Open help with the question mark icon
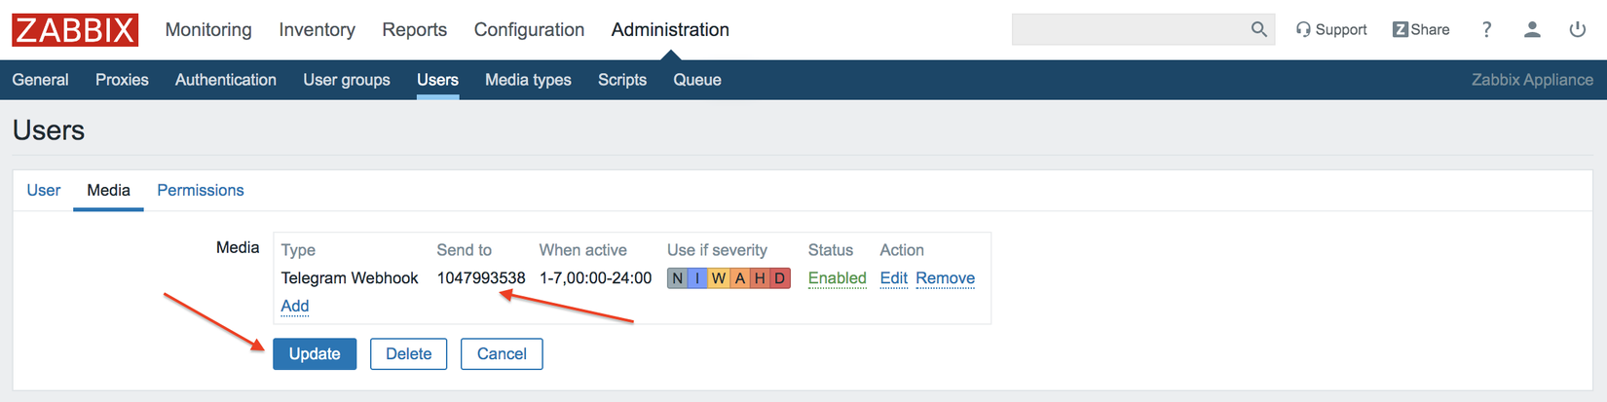The height and width of the screenshot is (402, 1607). pos(1486,30)
